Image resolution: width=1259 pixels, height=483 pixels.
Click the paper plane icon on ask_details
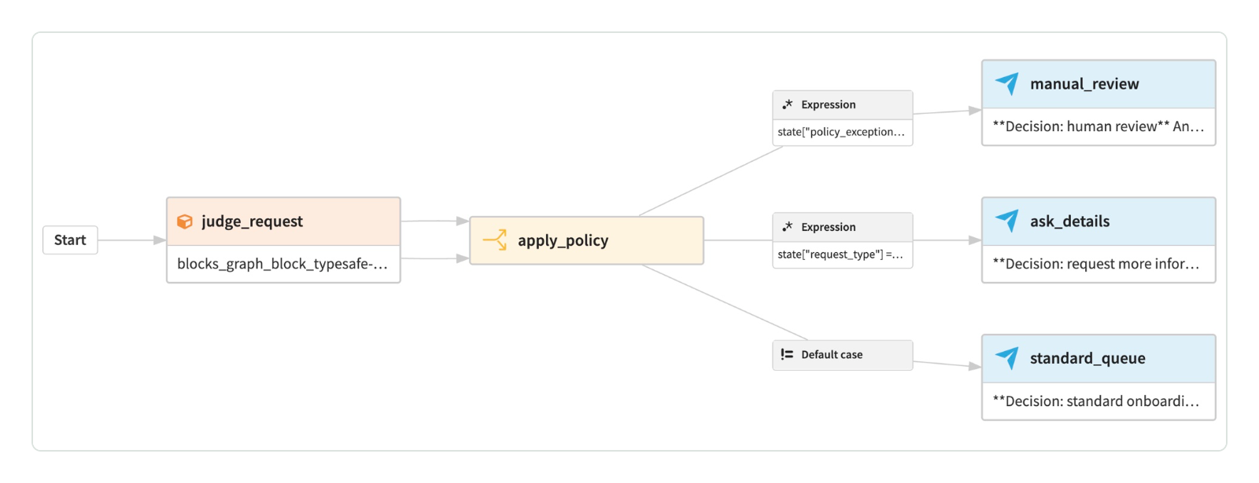[1007, 221]
